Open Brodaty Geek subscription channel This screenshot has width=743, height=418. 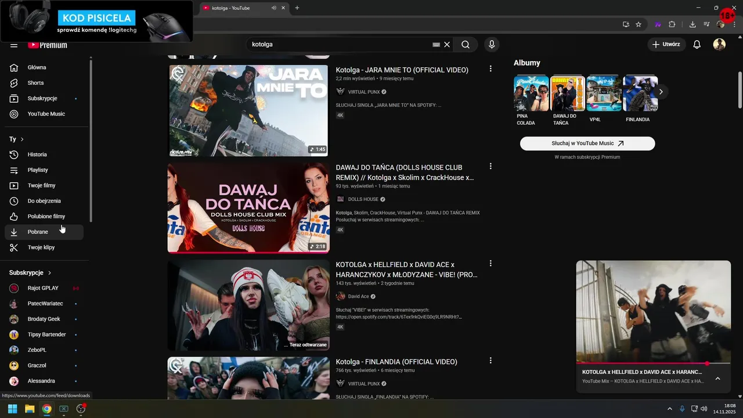44,319
